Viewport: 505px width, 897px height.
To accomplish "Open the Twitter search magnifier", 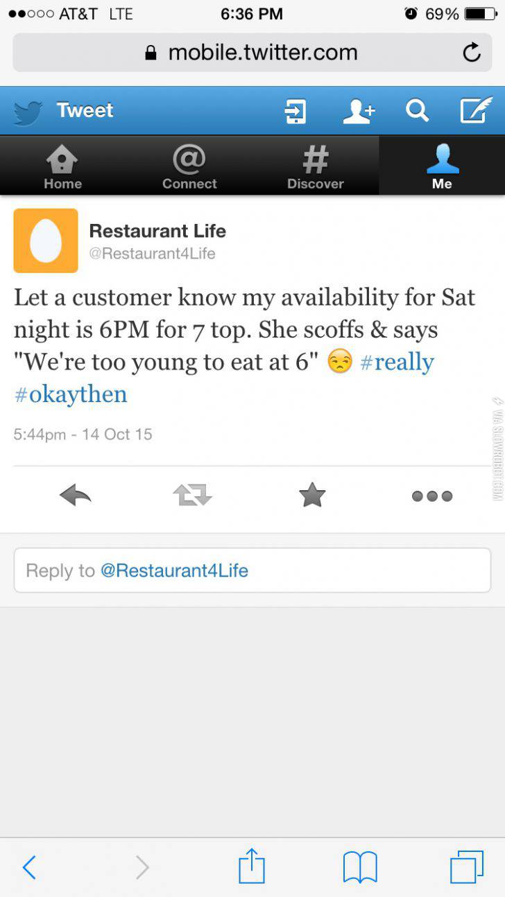I will coord(417,110).
